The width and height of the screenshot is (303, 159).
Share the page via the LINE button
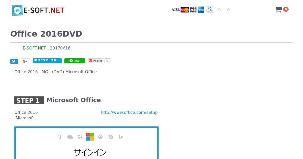point(75,61)
